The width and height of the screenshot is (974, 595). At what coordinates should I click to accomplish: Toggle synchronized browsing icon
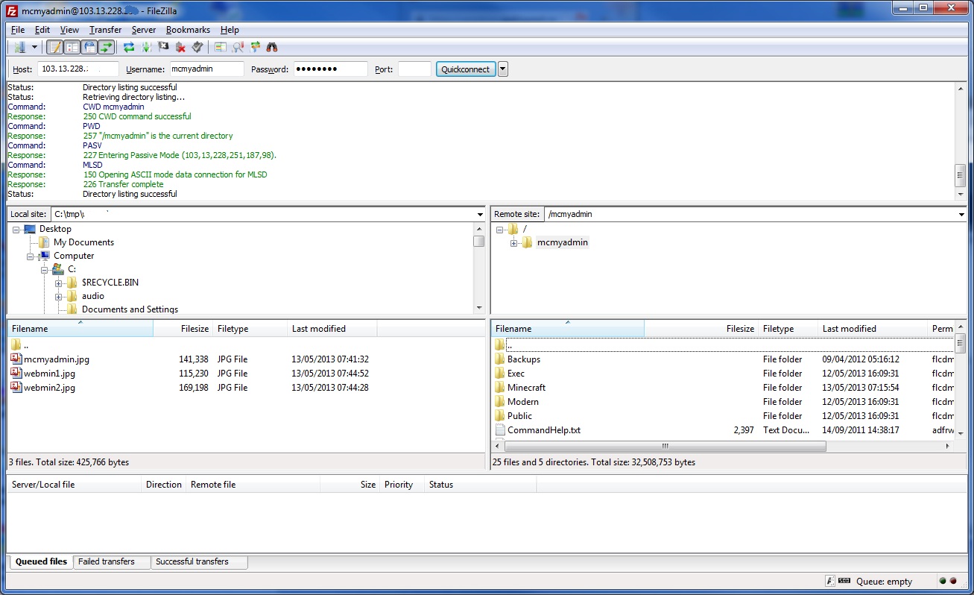(x=255, y=47)
